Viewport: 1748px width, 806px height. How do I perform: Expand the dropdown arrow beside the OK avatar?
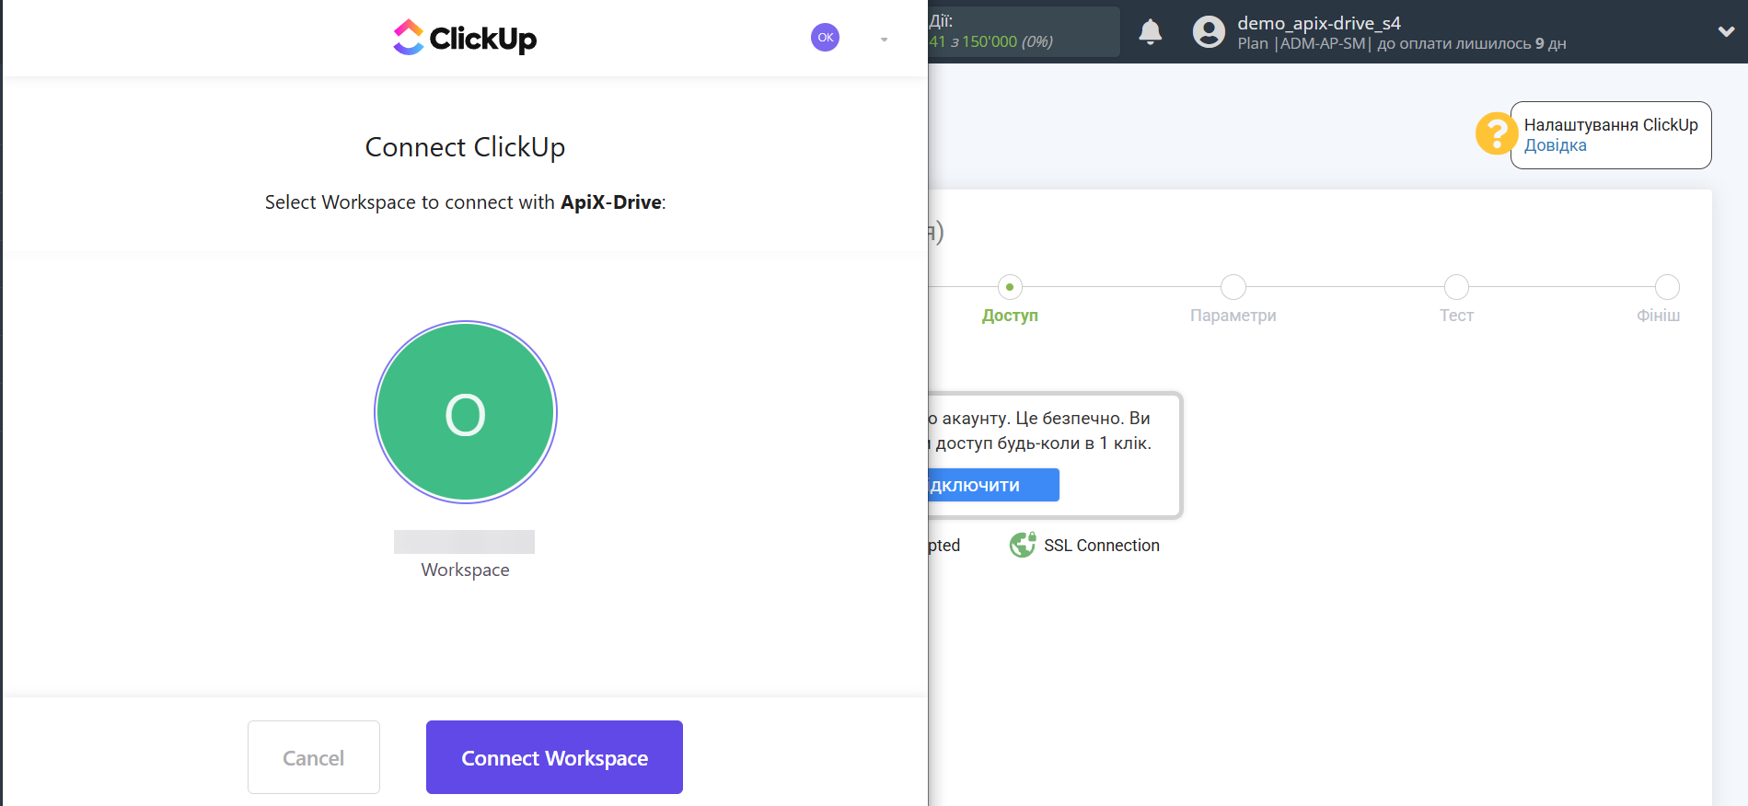884,40
